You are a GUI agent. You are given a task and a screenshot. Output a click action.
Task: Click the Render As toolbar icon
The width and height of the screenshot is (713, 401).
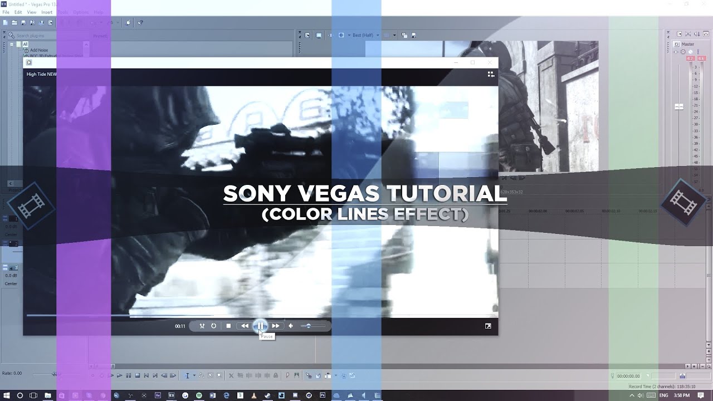41,23
